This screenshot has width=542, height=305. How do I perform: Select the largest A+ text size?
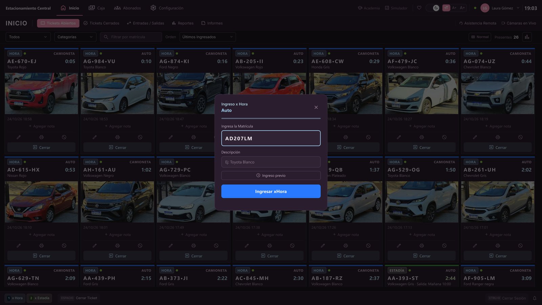click(462, 8)
